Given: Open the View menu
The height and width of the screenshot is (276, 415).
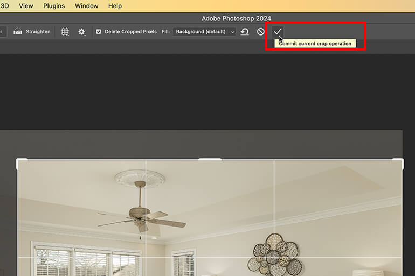Looking at the screenshot, I should [x=26, y=6].
